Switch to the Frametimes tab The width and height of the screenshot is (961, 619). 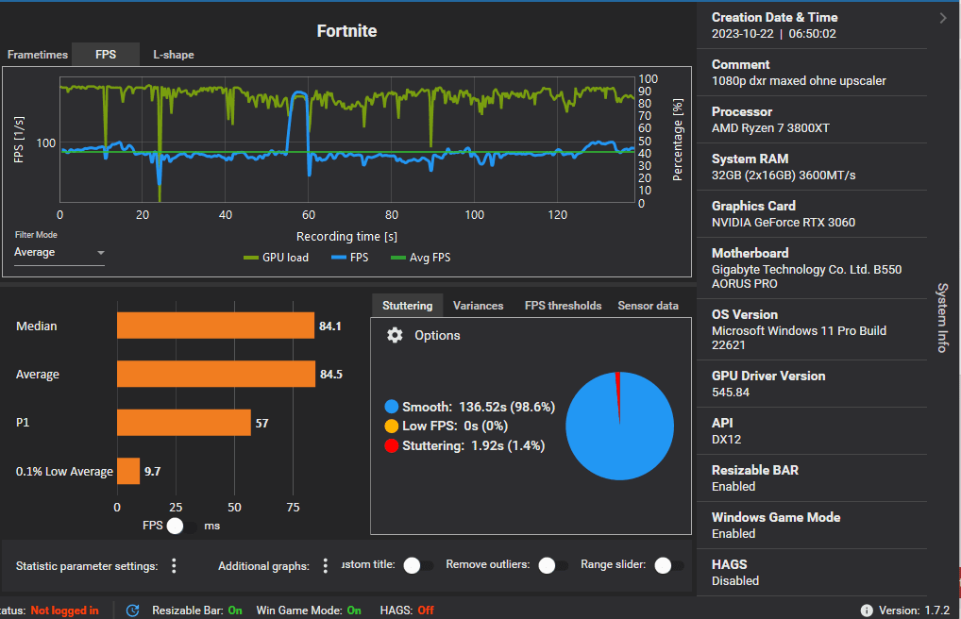(x=38, y=55)
